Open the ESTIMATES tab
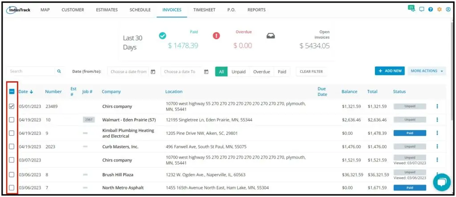The height and width of the screenshot is (197, 456). (107, 10)
